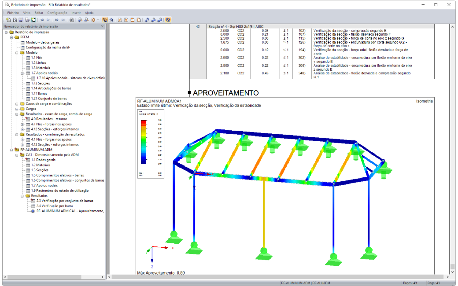Click the third blue chain link icon
The width and height of the screenshot is (458, 286).
coord(160,20)
